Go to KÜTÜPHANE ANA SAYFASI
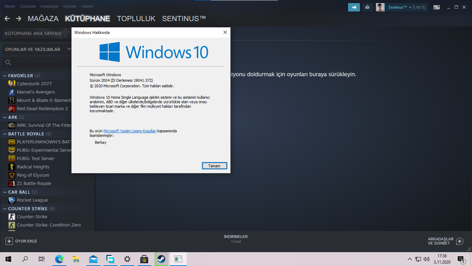The image size is (472, 266). [x=33, y=34]
